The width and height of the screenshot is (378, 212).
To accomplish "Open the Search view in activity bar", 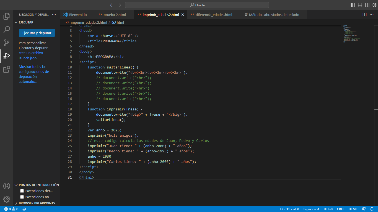I will [x=7, y=30].
